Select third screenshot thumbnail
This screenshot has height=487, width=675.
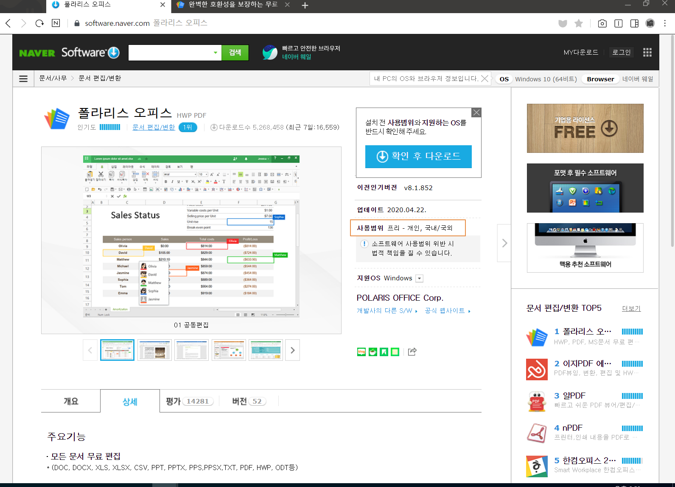[x=191, y=350]
